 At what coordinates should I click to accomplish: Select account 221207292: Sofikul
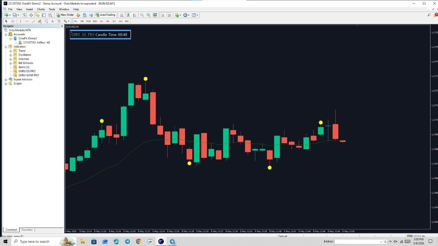(x=36, y=42)
